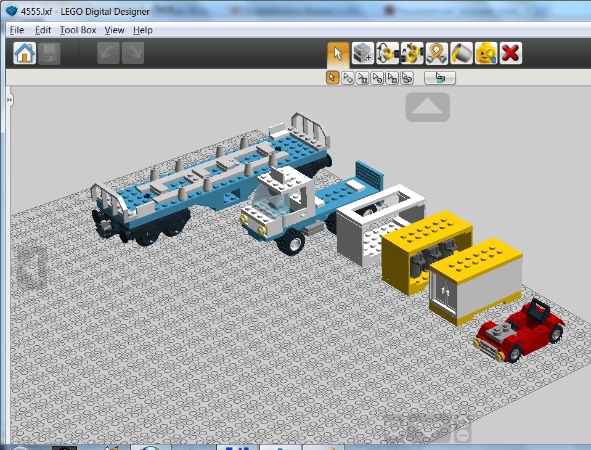Open the Tool Box menu

(78, 30)
